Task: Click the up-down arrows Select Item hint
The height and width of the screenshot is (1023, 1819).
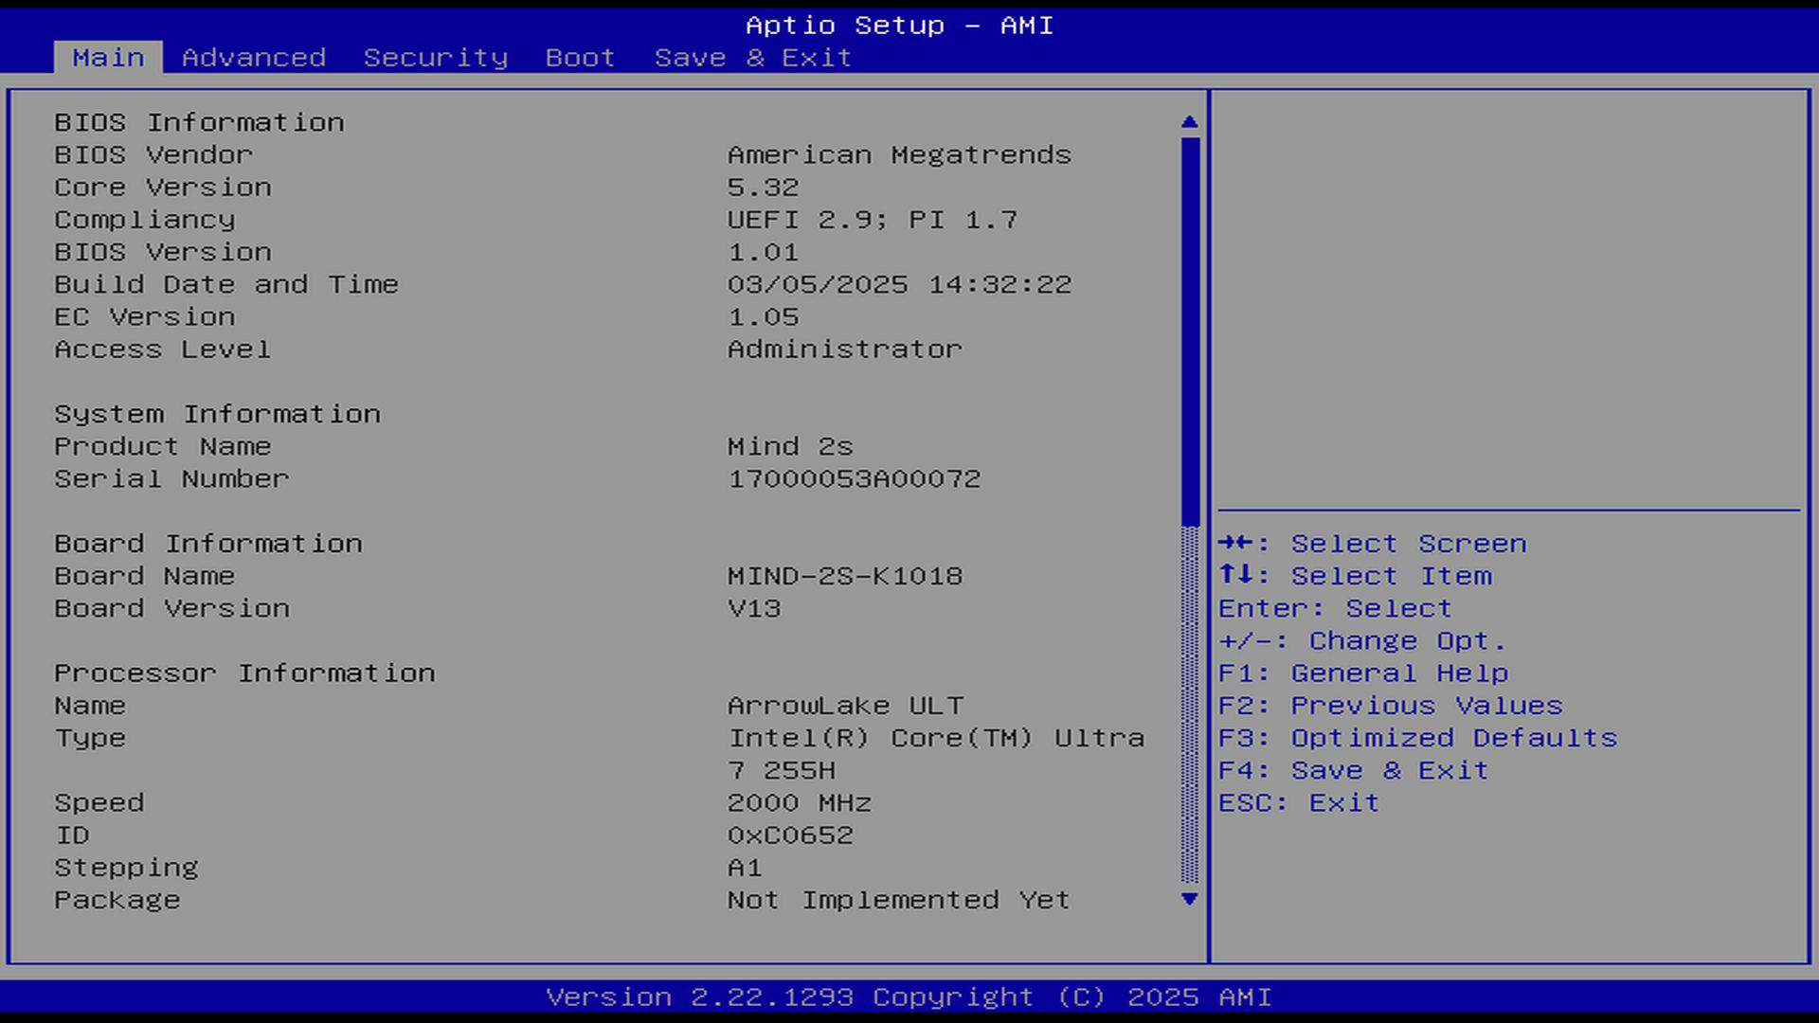Action: 1355,576
